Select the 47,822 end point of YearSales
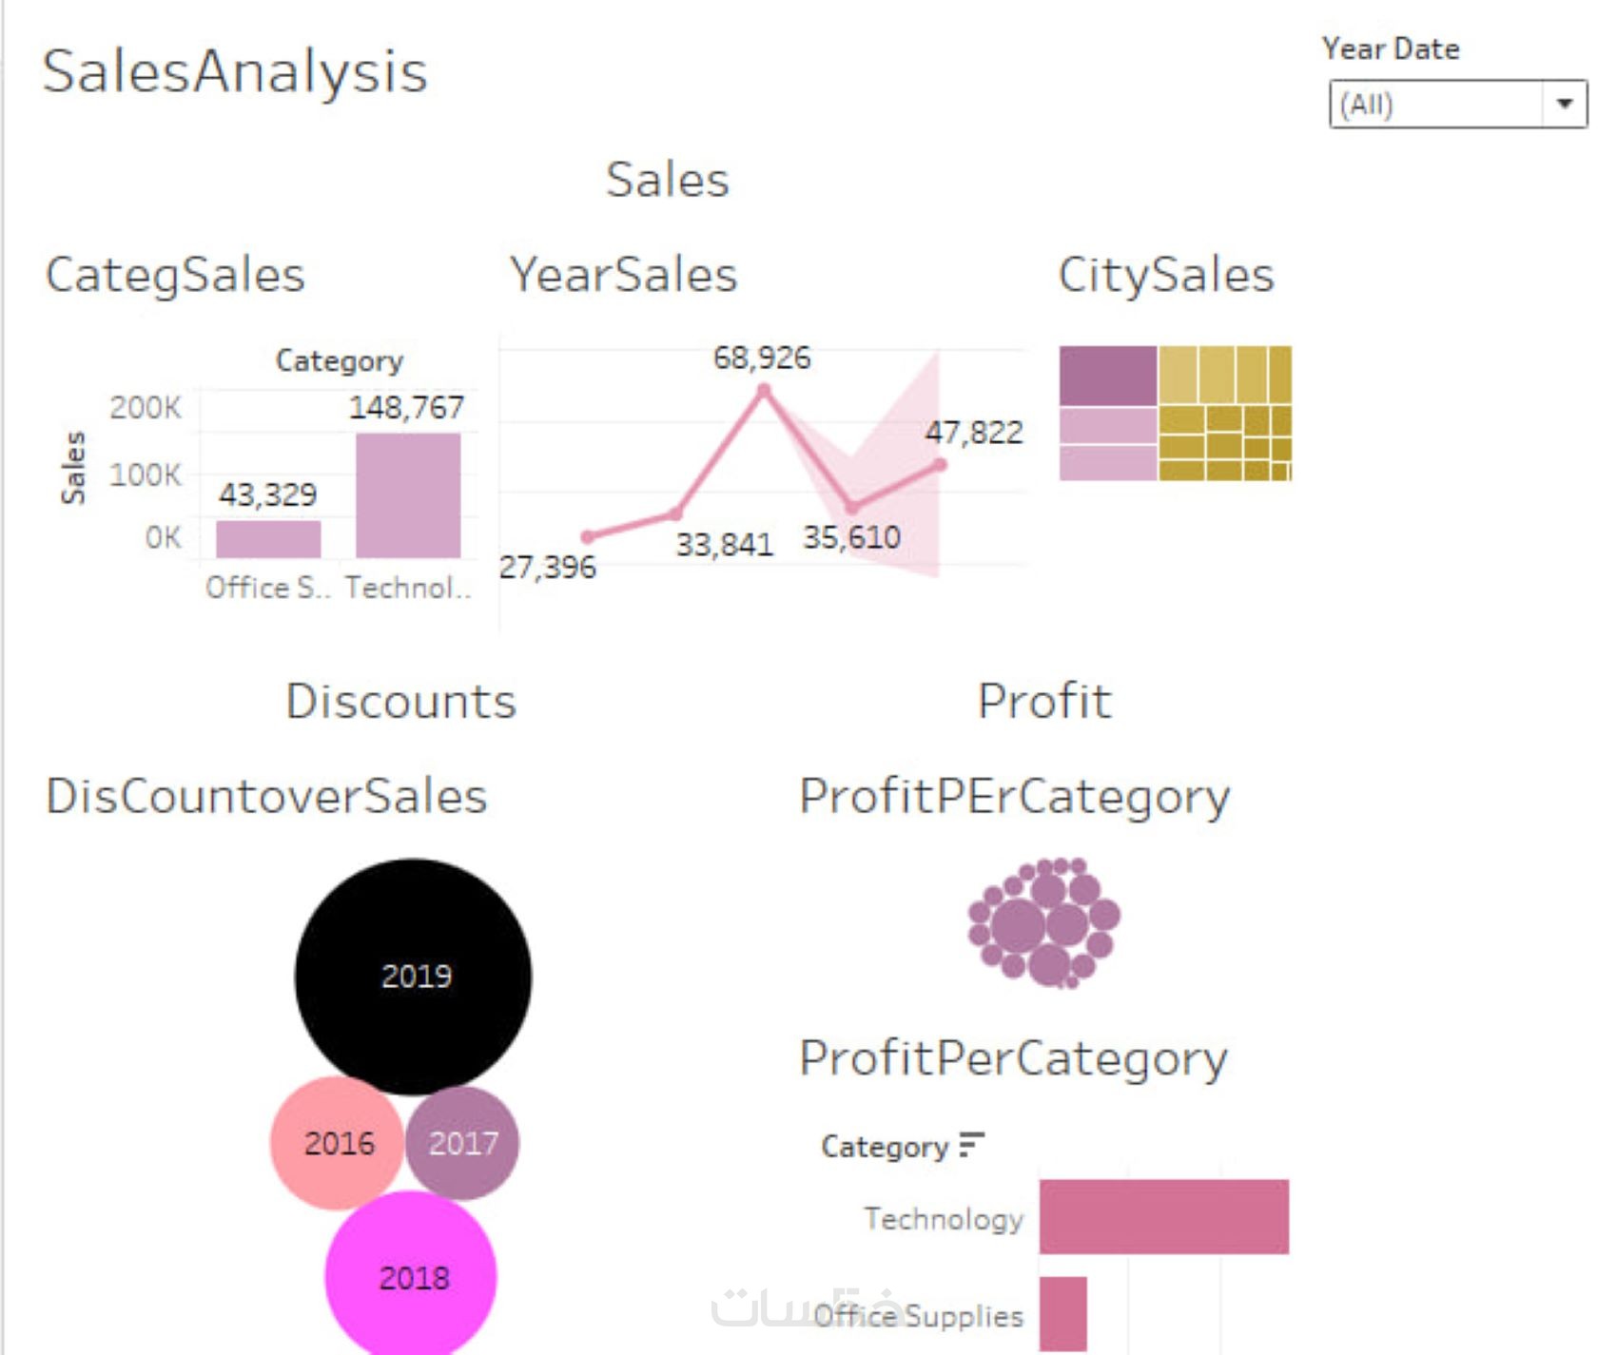Viewport: 1617px width, 1355px height. [940, 465]
